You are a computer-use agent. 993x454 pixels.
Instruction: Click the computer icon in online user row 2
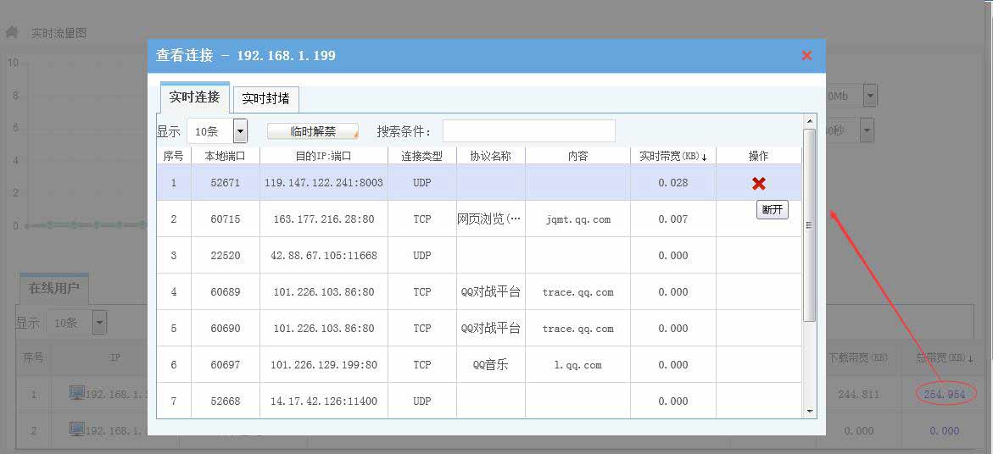pyautogui.click(x=77, y=430)
